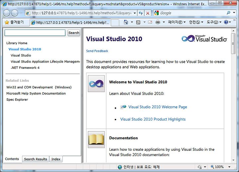Expand the status bar security dropdown arrow
Image resolution: width=239 pixels, height=172 pixels.
tap(205, 167)
